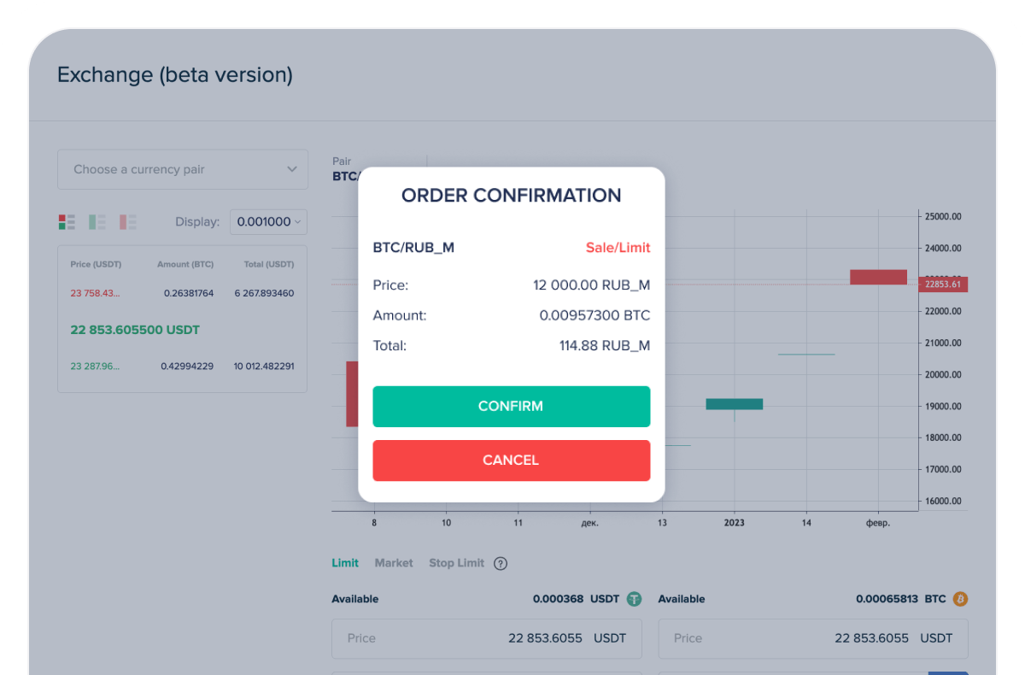1025x675 pixels.
Task: Switch to the Market order tab
Action: [x=394, y=563]
